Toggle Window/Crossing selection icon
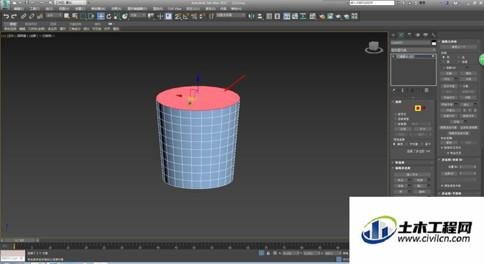Screen dimensions: 484x264 pos(91,16)
